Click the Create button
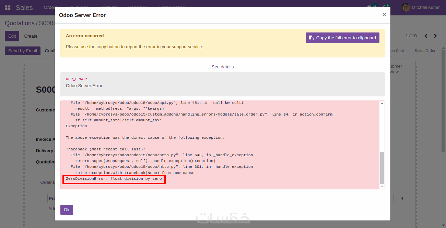Viewport: 446px width, 228px height. click(x=31, y=36)
